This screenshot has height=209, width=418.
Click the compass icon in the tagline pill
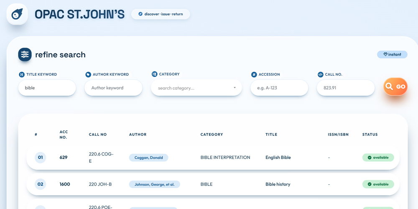140,14
